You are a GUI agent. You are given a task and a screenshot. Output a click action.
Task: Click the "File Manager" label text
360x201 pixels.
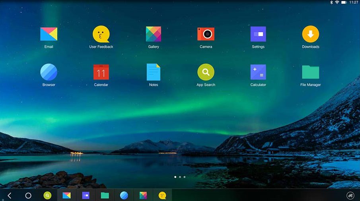[310, 85]
